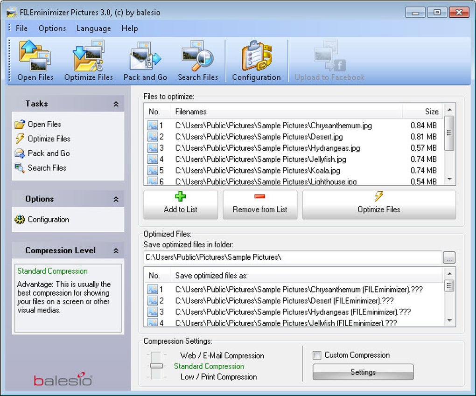Sort by Filenames column header
476x396 pixels.
[x=286, y=111]
